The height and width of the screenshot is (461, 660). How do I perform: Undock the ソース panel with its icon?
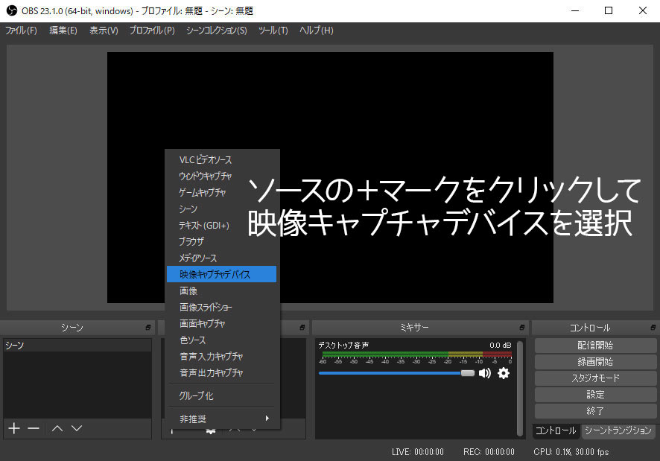point(302,327)
